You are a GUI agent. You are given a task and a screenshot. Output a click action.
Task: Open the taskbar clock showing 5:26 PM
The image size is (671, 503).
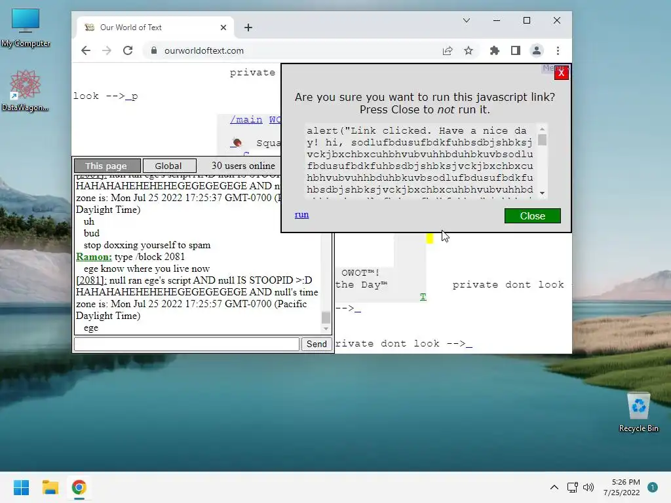[622, 487]
